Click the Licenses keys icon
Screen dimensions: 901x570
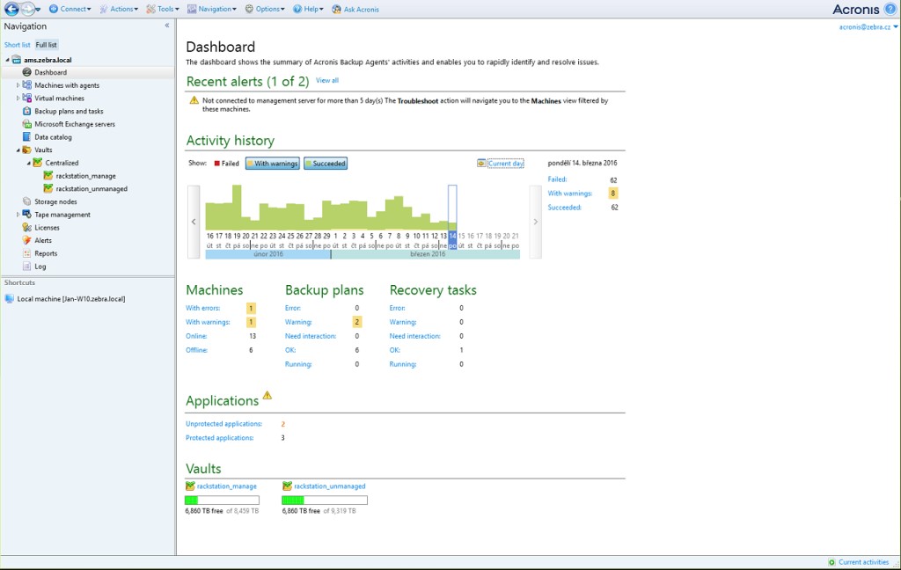click(26, 228)
